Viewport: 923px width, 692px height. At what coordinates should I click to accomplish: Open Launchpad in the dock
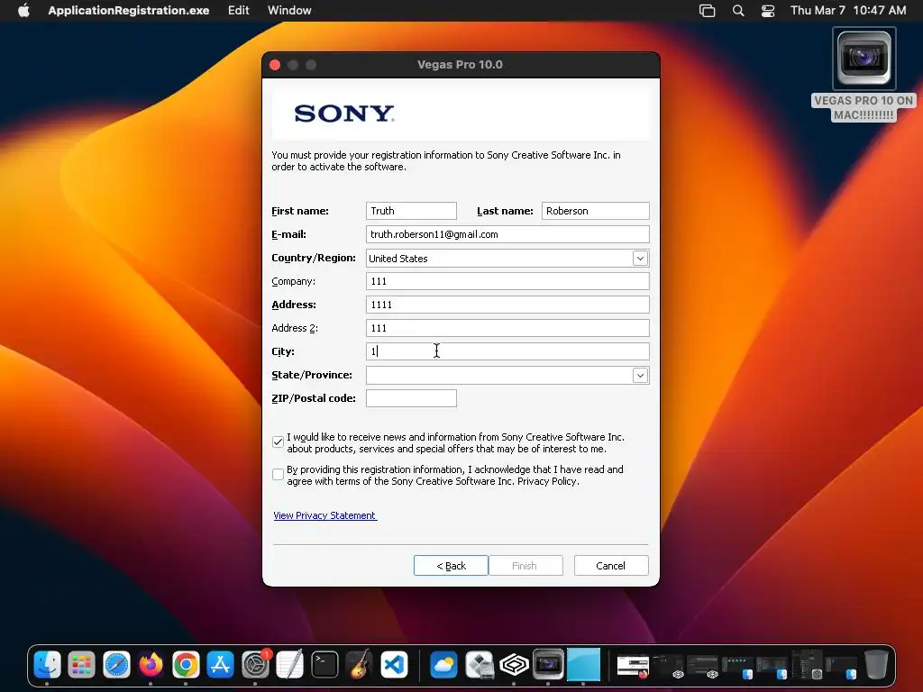pos(82,665)
